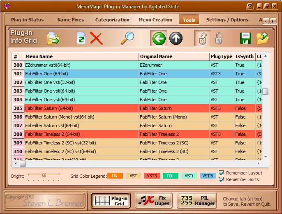The width and height of the screenshot is (282, 214).
Task: Open the Plug-in Status tab
Action: coord(27,20)
